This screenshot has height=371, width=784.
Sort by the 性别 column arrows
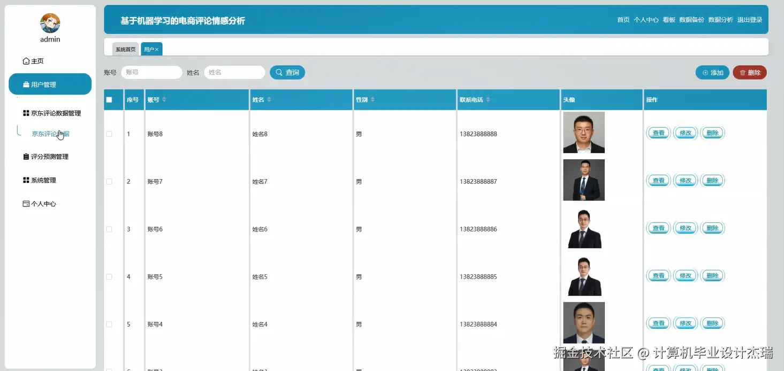pos(372,100)
